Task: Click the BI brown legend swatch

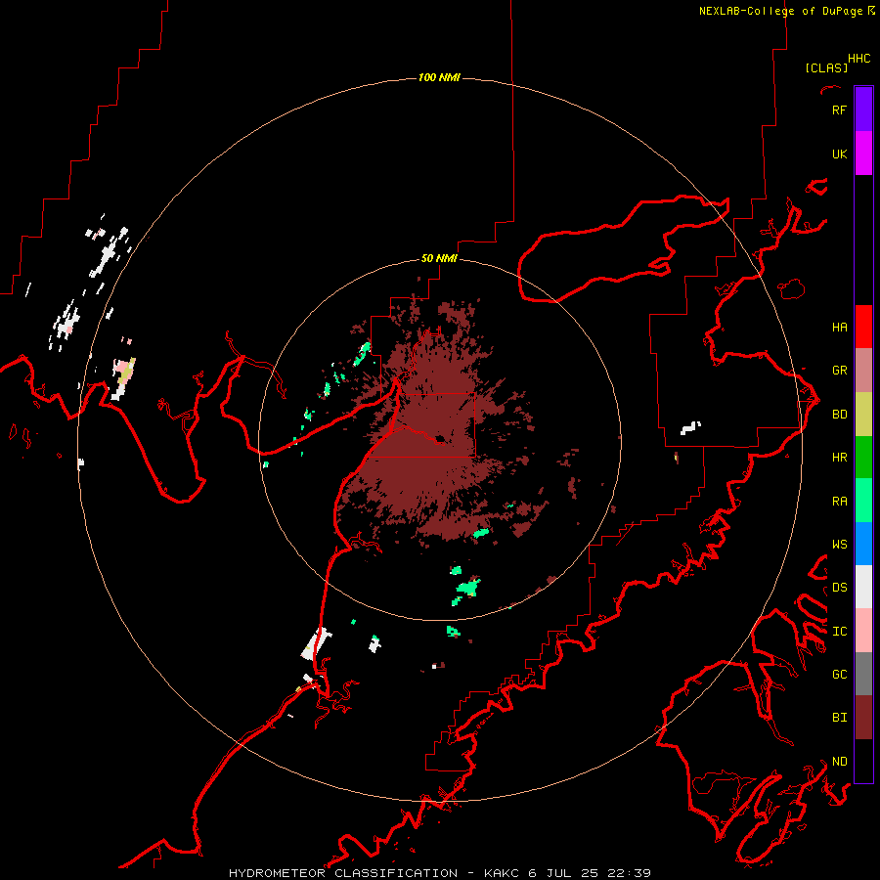Action: tap(863, 718)
